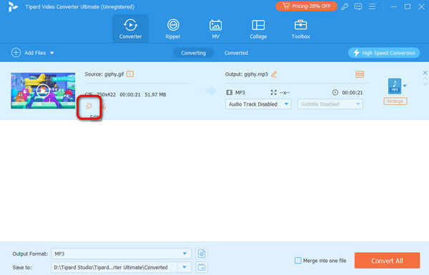Viewport: 429px width, 275px height.
Task: Click the Convert All button
Action: click(x=387, y=261)
